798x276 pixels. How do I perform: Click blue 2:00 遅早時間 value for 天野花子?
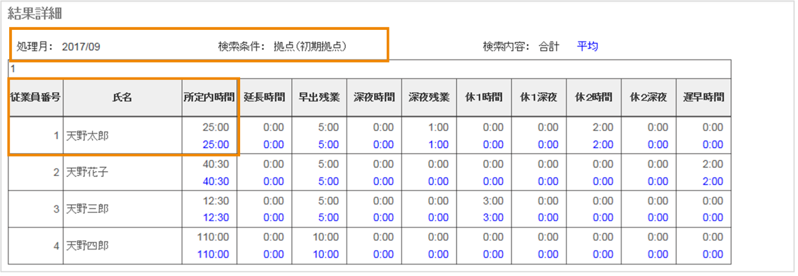click(713, 181)
